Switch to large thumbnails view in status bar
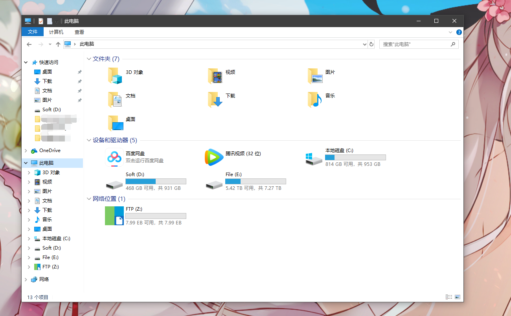Screen dimensions: 511x316 point(458,297)
